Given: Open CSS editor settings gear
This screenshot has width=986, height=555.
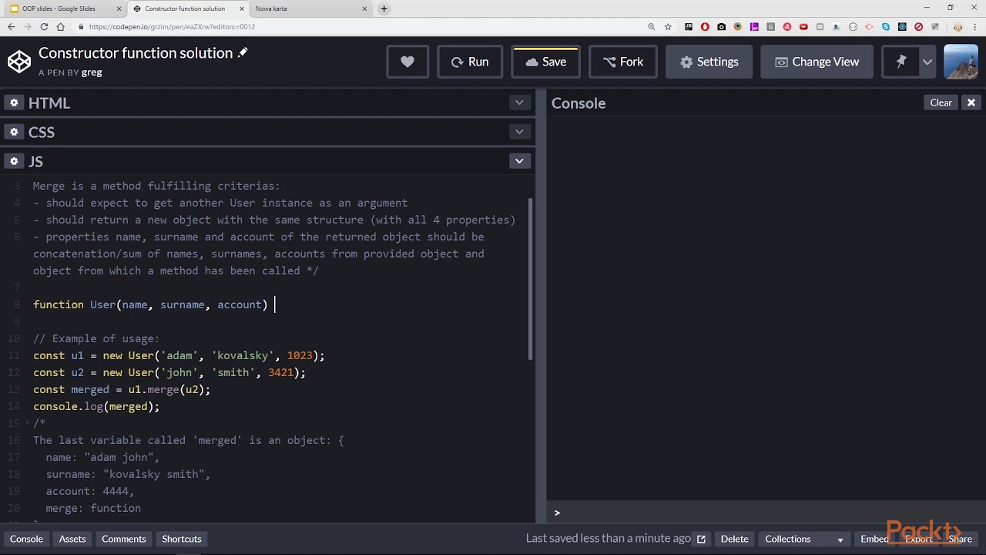Looking at the screenshot, I should [x=14, y=132].
